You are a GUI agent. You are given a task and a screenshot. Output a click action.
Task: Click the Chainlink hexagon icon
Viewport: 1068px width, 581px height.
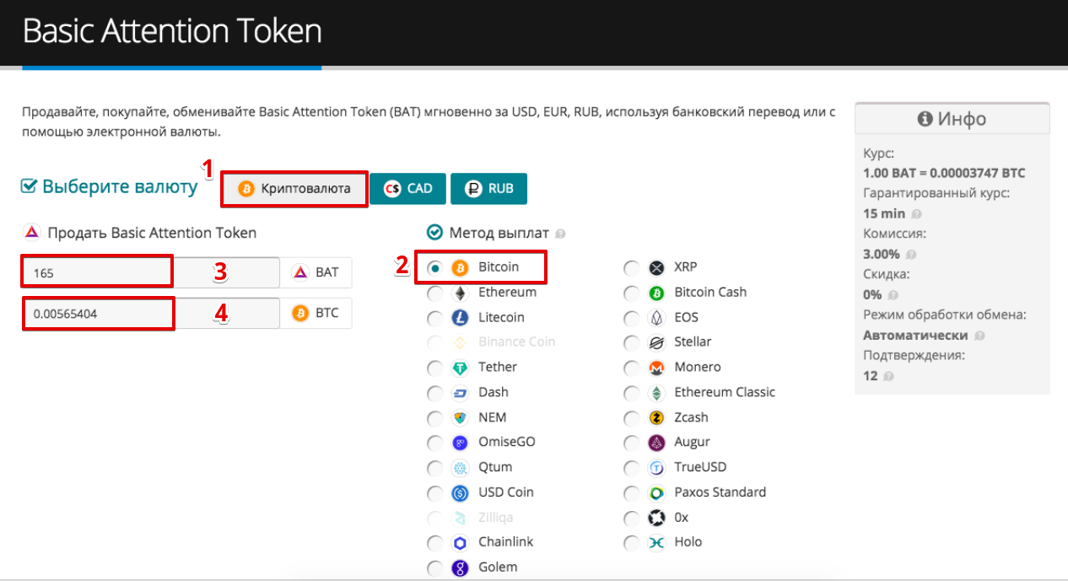[460, 543]
